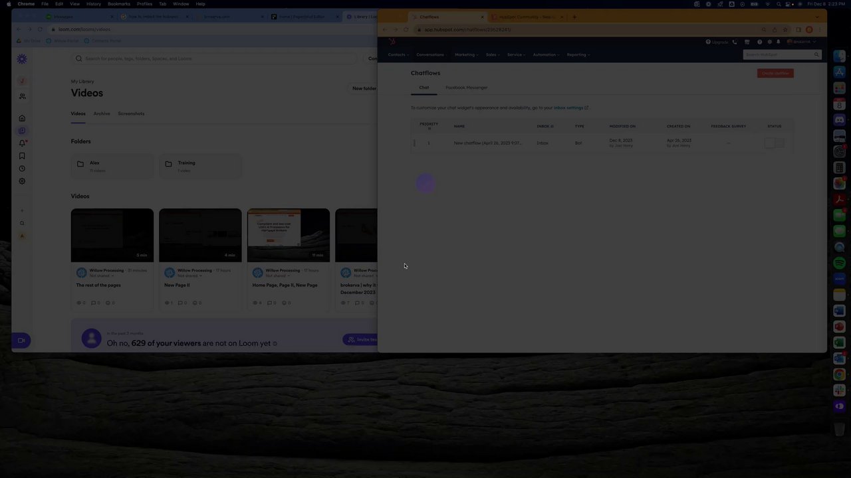Open App Store from the Dock
This screenshot has height=478, width=851.
(x=840, y=72)
